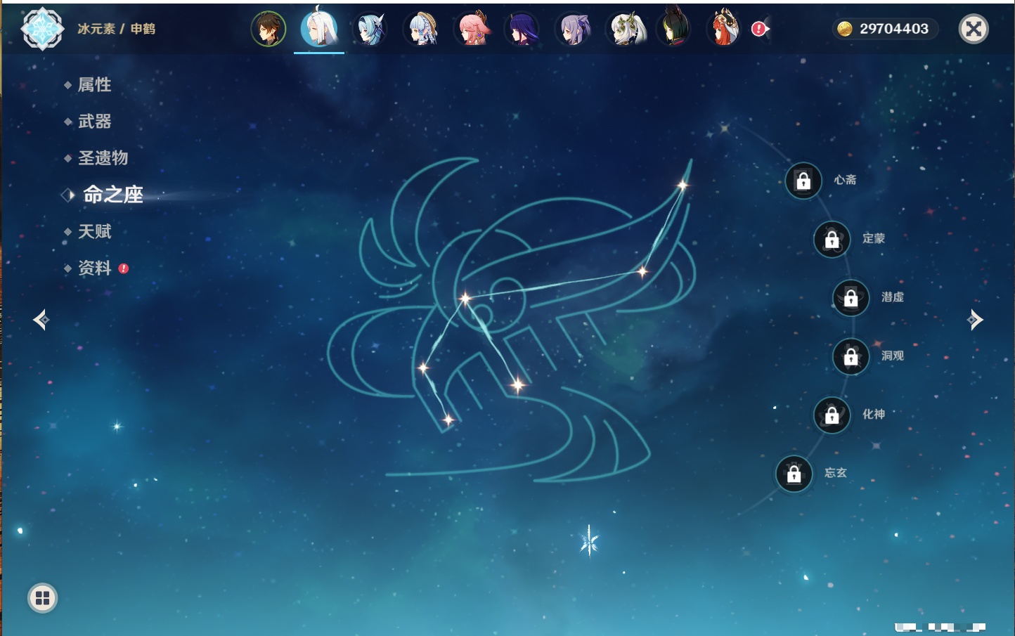
Task: Open the four-square grid character list button
Action: coord(42,598)
